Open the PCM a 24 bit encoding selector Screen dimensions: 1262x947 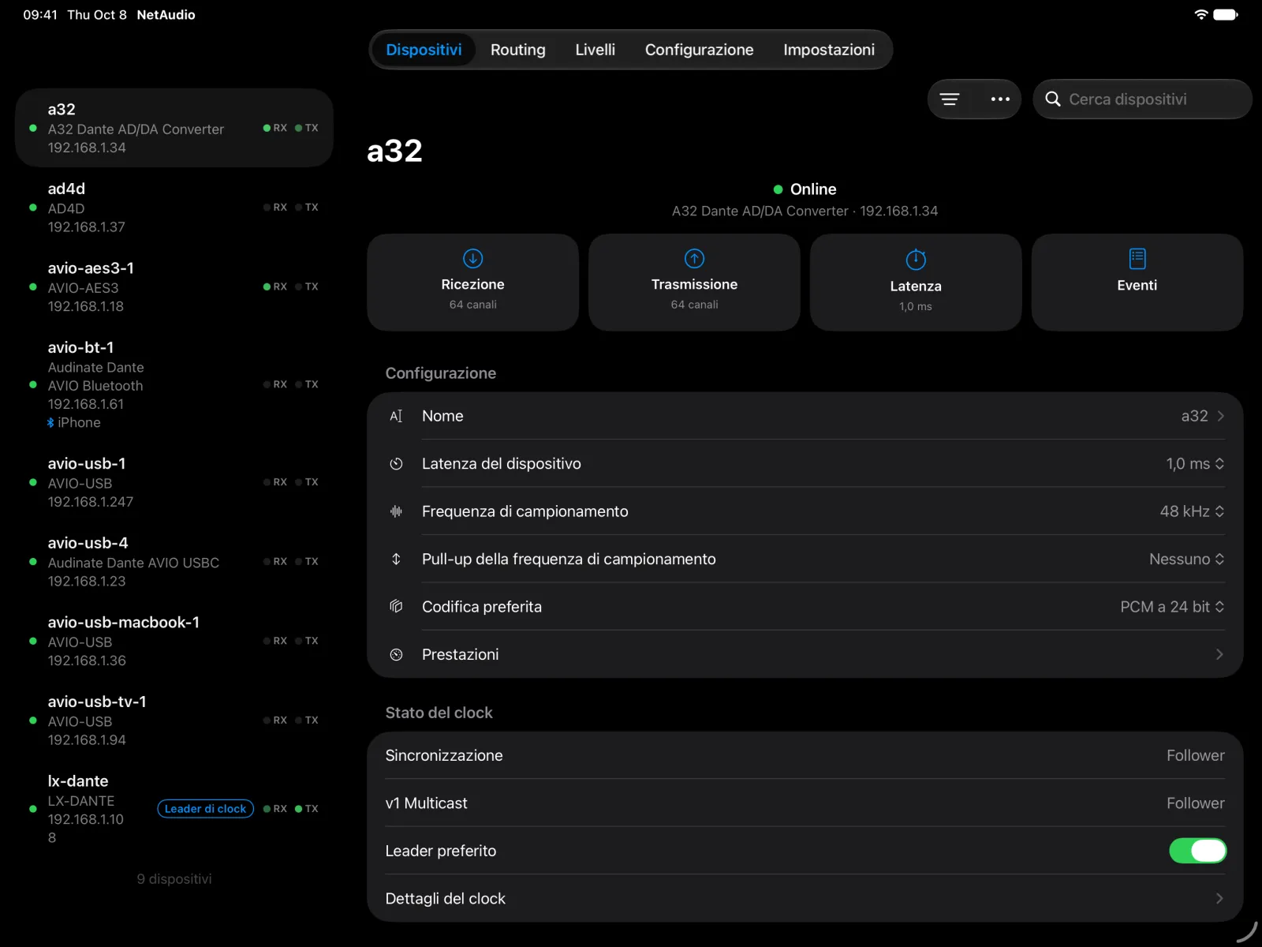click(x=1172, y=607)
